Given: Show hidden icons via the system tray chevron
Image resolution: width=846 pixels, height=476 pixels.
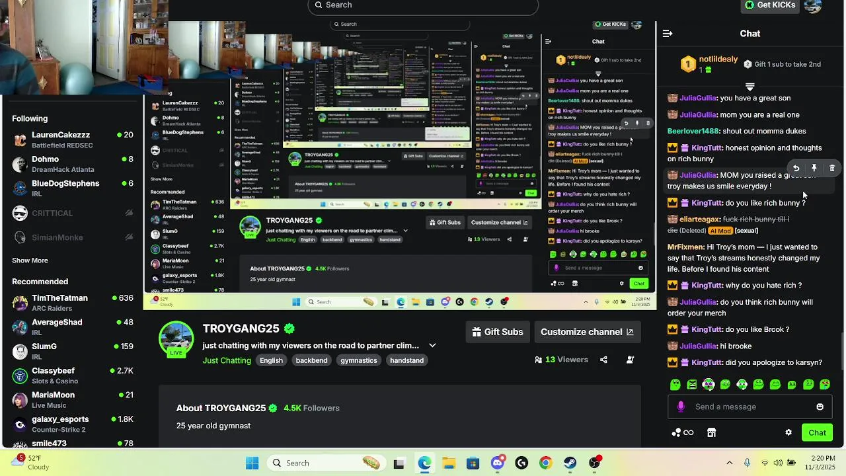Looking at the screenshot, I should 729,463.
